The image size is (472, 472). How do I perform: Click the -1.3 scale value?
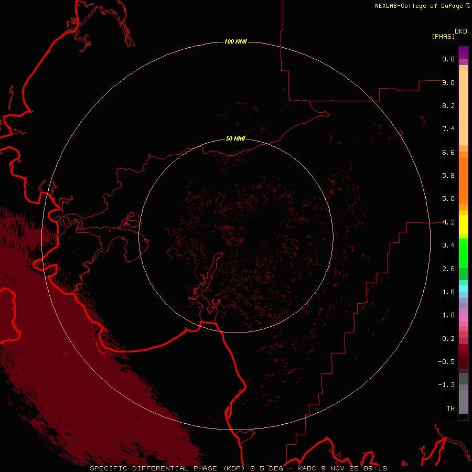tap(446, 385)
